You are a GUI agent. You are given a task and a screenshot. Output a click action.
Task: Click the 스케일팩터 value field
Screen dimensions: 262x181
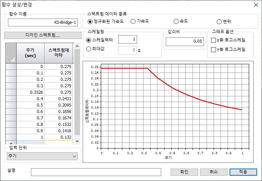click(x=128, y=40)
